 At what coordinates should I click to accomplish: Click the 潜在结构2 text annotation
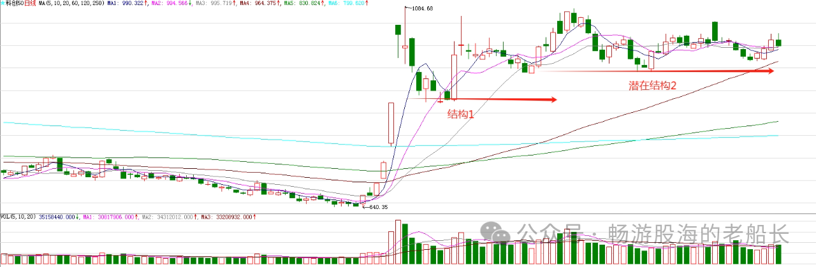pos(652,85)
